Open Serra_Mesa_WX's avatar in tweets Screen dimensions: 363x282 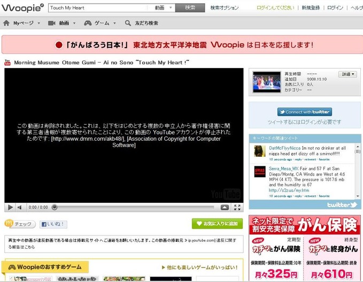pyautogui.click(x=260, y=172)
